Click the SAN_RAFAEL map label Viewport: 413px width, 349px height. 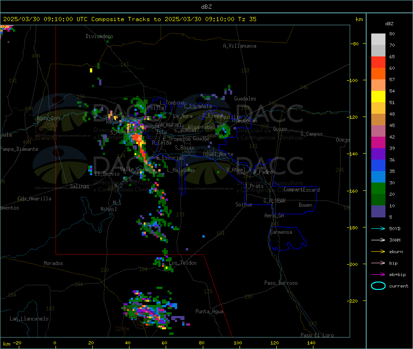click(168, 125)
